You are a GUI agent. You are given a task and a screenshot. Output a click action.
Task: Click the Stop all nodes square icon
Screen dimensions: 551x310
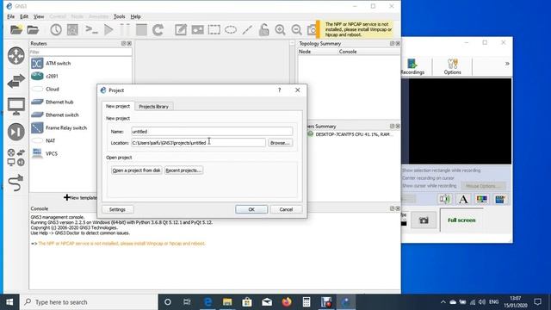click(141, 29)
